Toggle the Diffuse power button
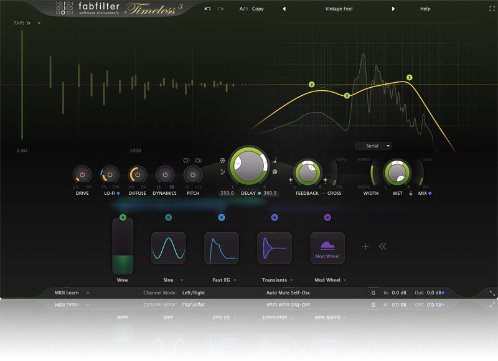 pyautogui.click(x=138, y=175)
